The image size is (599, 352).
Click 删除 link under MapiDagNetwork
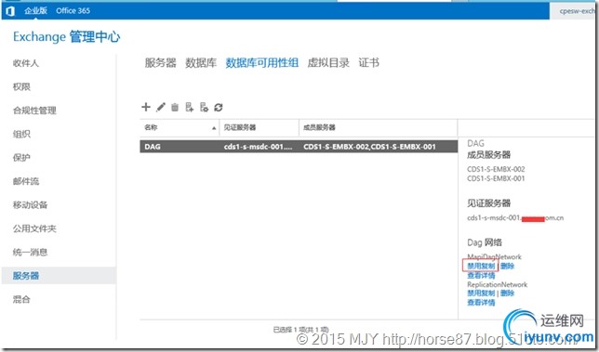click(x=507, y=266)
